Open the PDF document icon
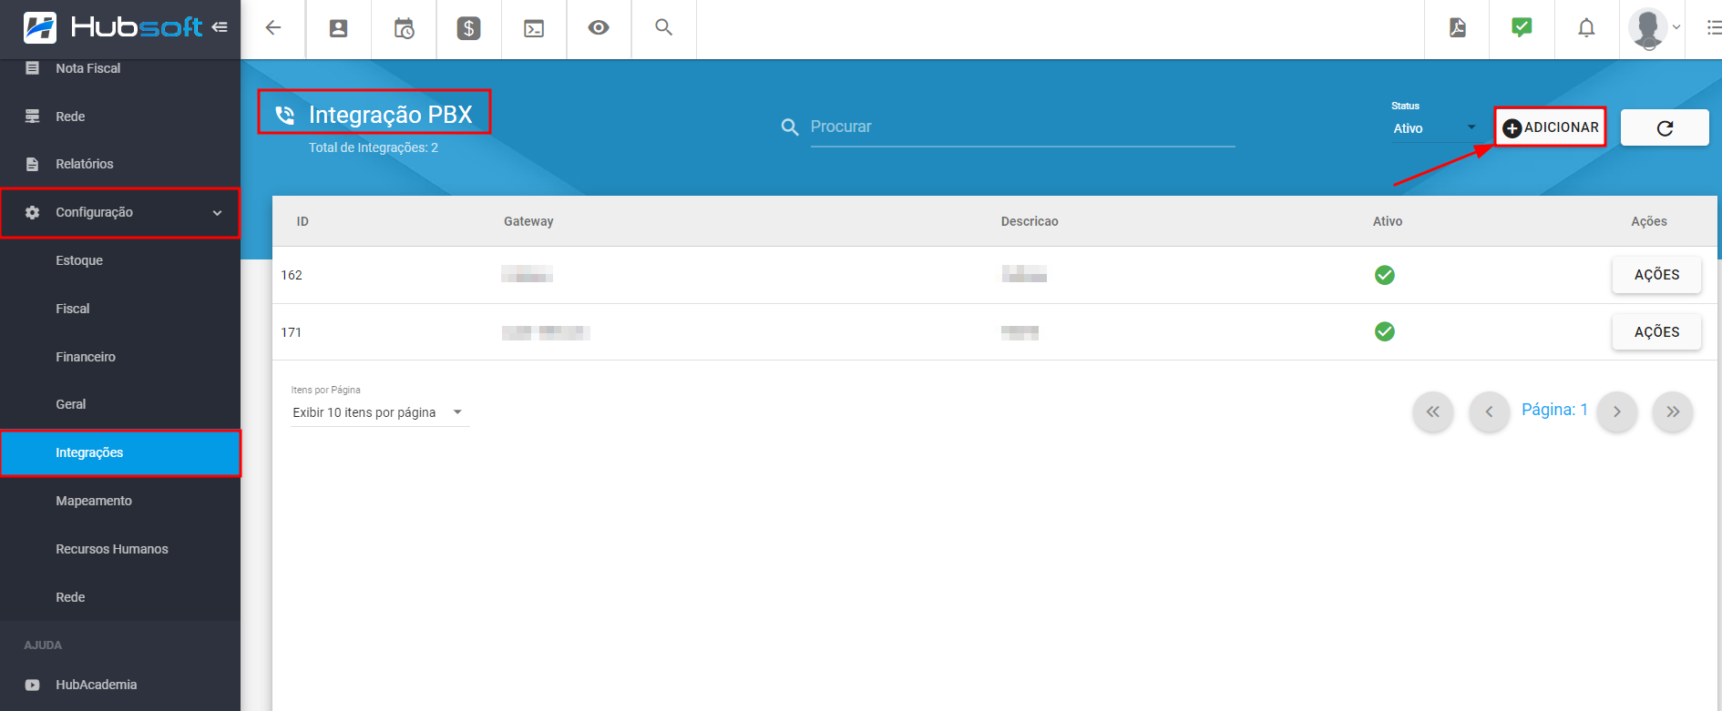Image resolution: width=1722 pixels, height=711 pixels. click(1458, 27)
